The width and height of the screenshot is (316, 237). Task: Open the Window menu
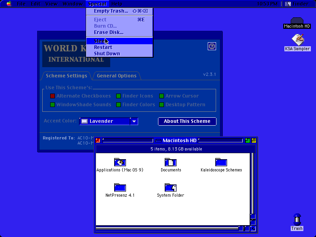coord(73,4)
